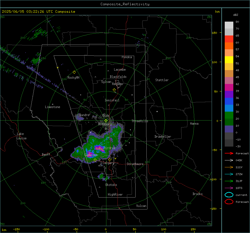Click the ThreeHills city label
The image size is (250, 233).
140,121
